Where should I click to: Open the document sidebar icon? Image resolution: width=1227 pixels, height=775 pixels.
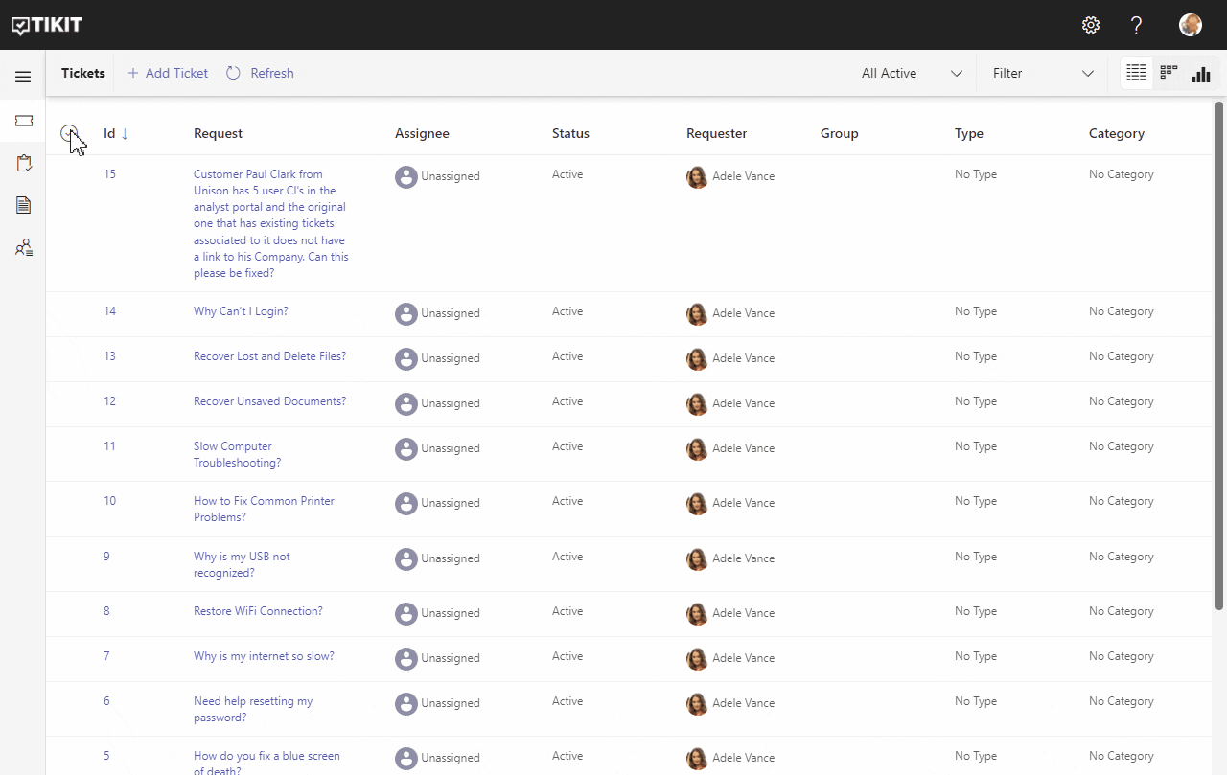(x=24, y=205)
